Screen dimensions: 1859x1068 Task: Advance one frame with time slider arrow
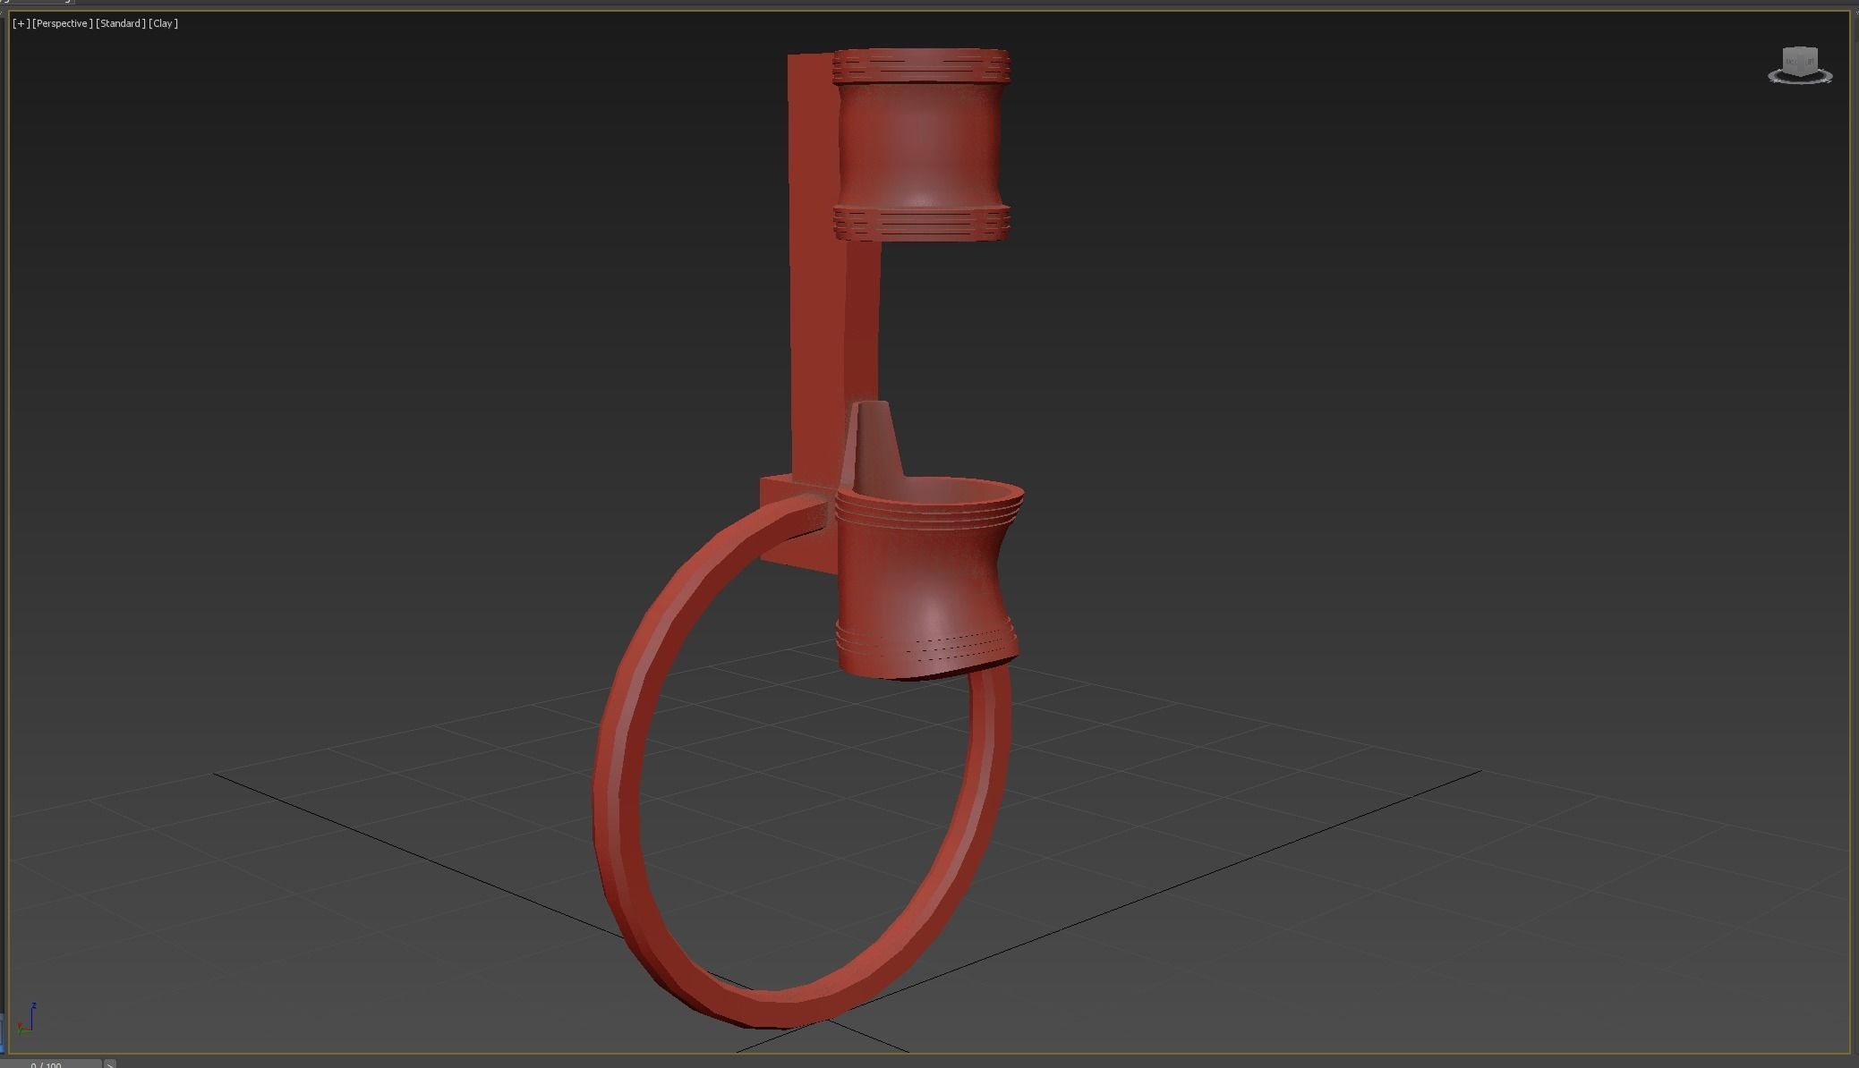coord(110,1064)
